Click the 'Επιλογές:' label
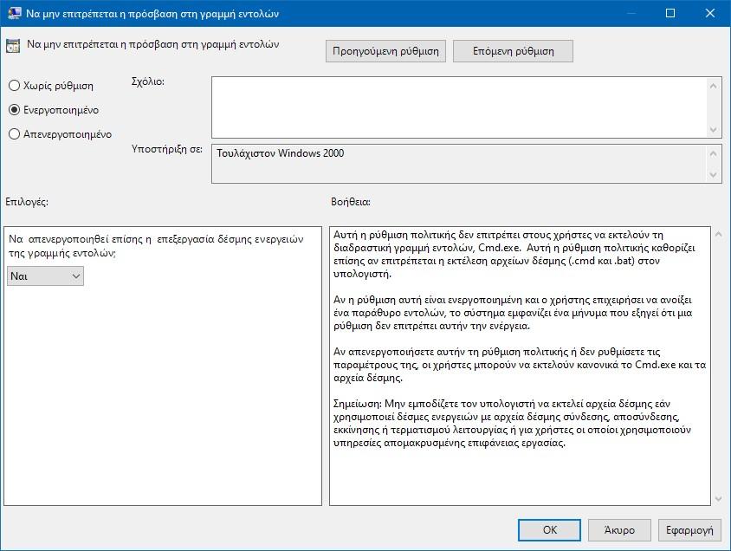Viewport: 731px width, 551px height. click(27, 201)
